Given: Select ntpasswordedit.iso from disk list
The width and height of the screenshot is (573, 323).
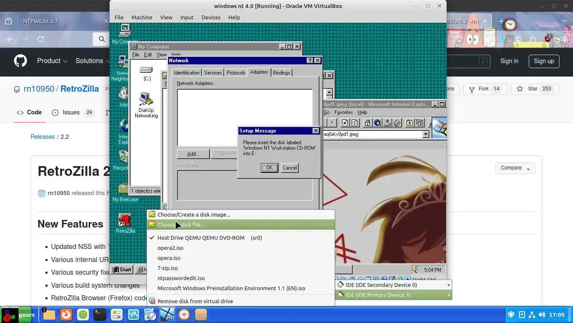Looking at the screenshot, I should coord(241,278).
